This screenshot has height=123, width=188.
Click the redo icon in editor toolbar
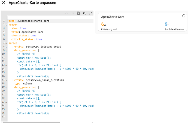(x=72, y=13)
